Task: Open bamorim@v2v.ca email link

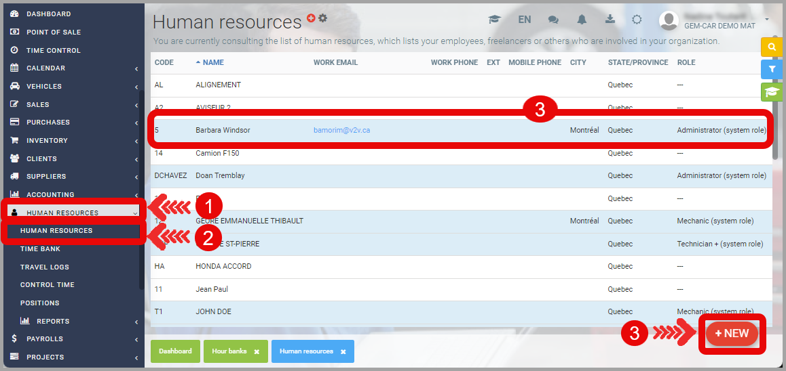Action: [x=341, y=130]
